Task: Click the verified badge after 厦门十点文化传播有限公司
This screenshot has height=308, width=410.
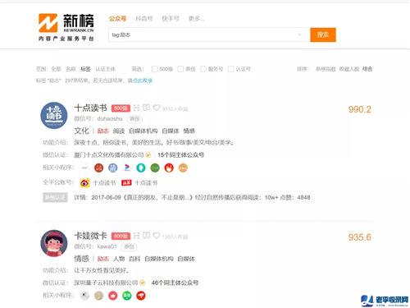Action: tap(148, 155)
